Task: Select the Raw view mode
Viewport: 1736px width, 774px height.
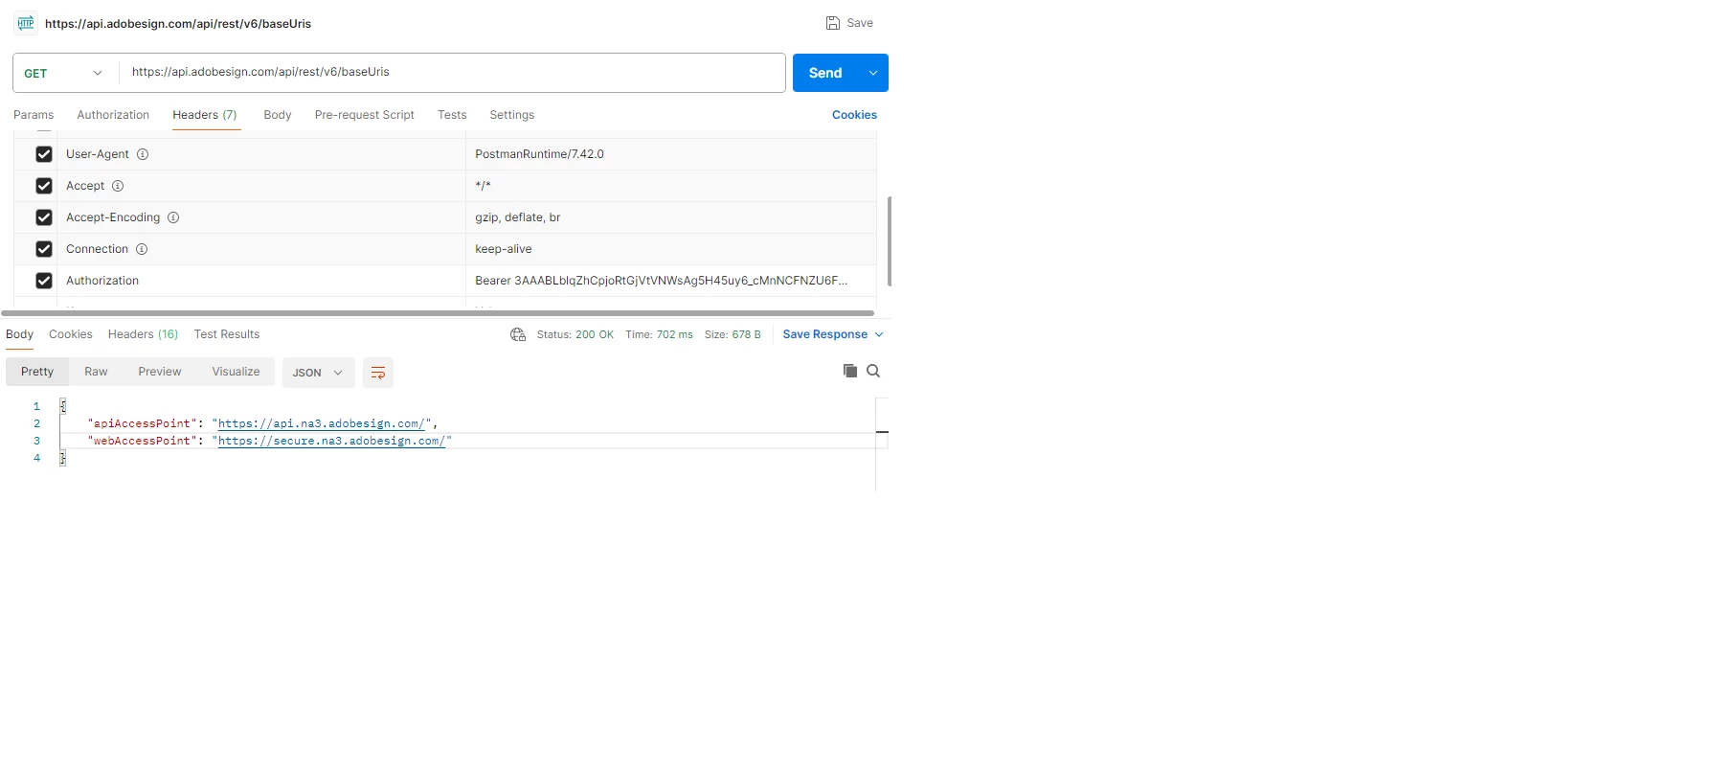Action: tap(96, 372)
